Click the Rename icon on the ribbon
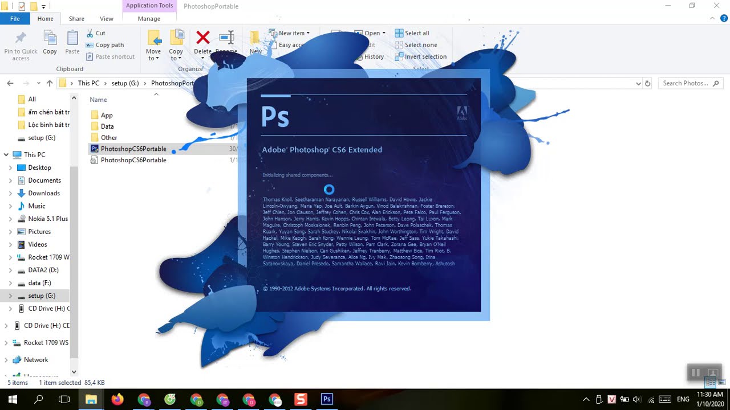 tap(226, 38)
